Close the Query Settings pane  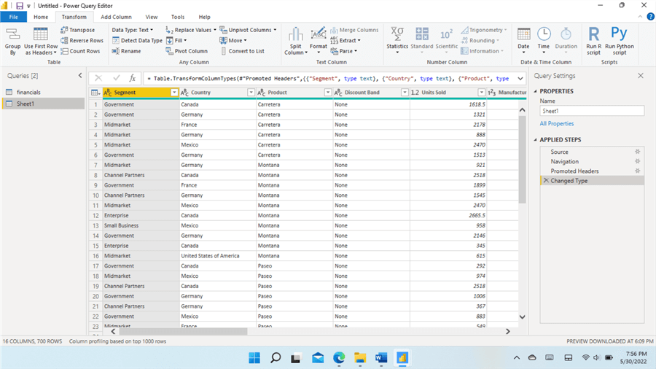(x=641, y=76)
